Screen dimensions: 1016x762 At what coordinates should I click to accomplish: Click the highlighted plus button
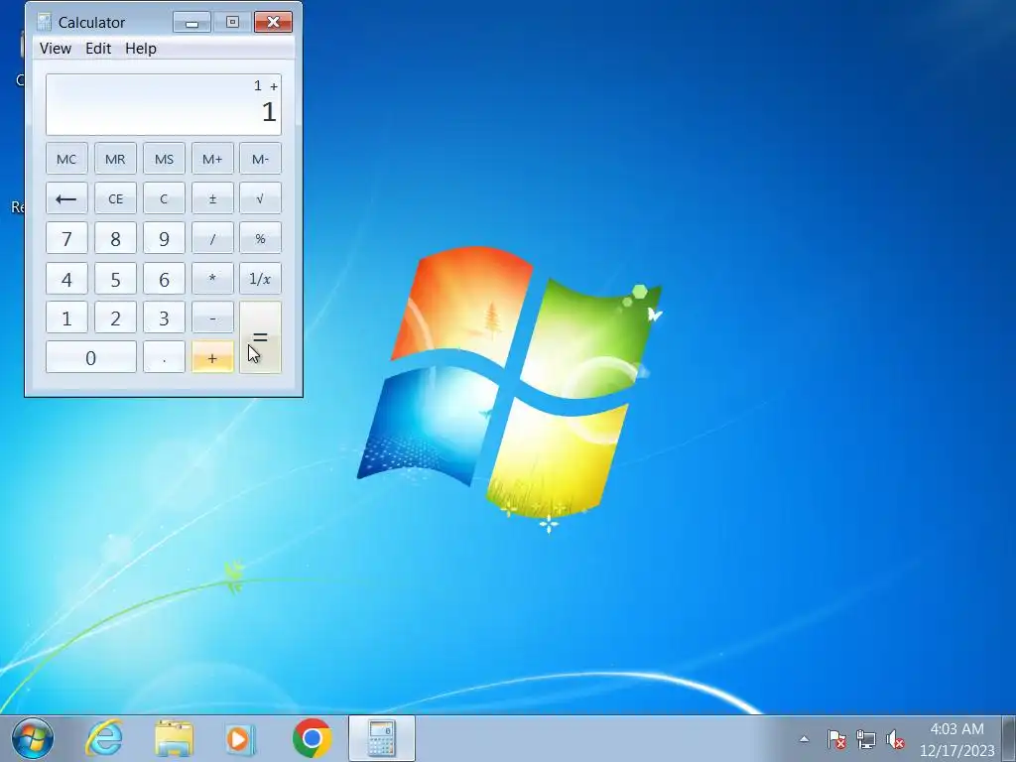(212, 357)
